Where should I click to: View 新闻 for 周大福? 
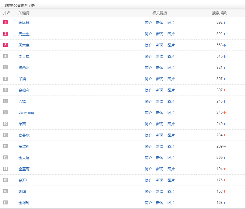pos(160,57)
